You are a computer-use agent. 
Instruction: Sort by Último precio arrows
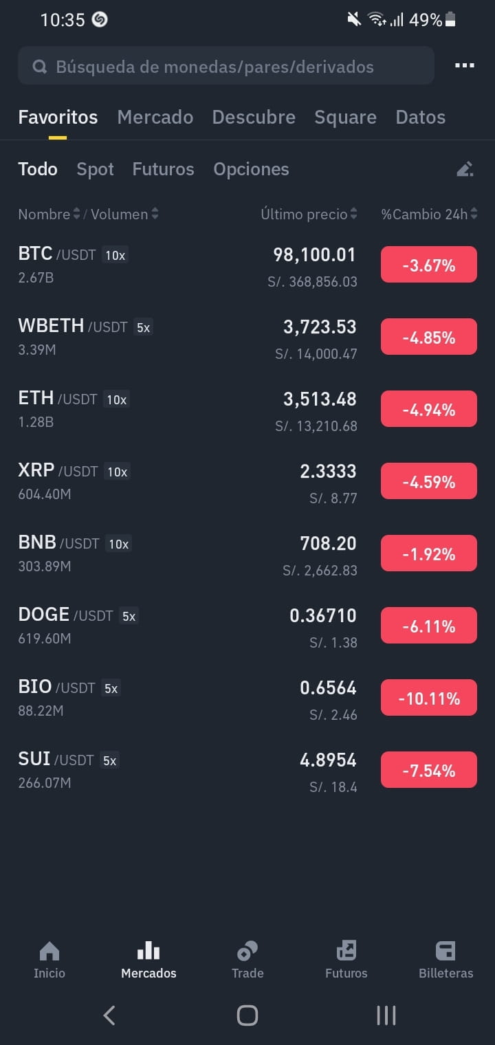point(353,214)
